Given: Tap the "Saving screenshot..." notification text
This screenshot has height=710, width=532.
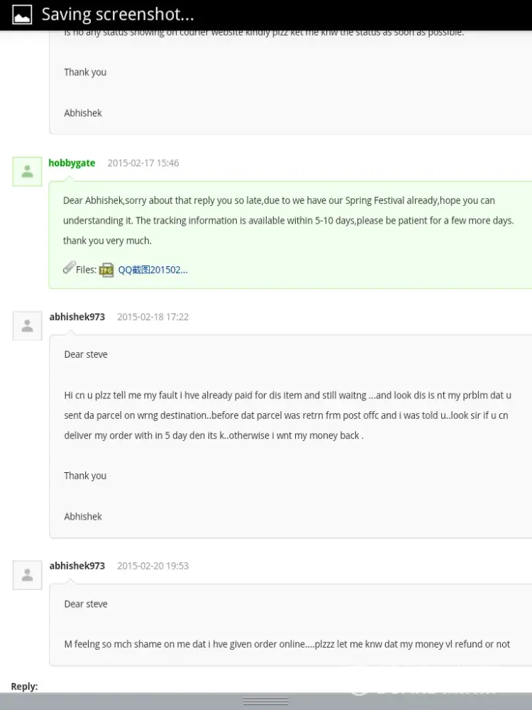Looking at the screenshot, I should coord(118,14).
